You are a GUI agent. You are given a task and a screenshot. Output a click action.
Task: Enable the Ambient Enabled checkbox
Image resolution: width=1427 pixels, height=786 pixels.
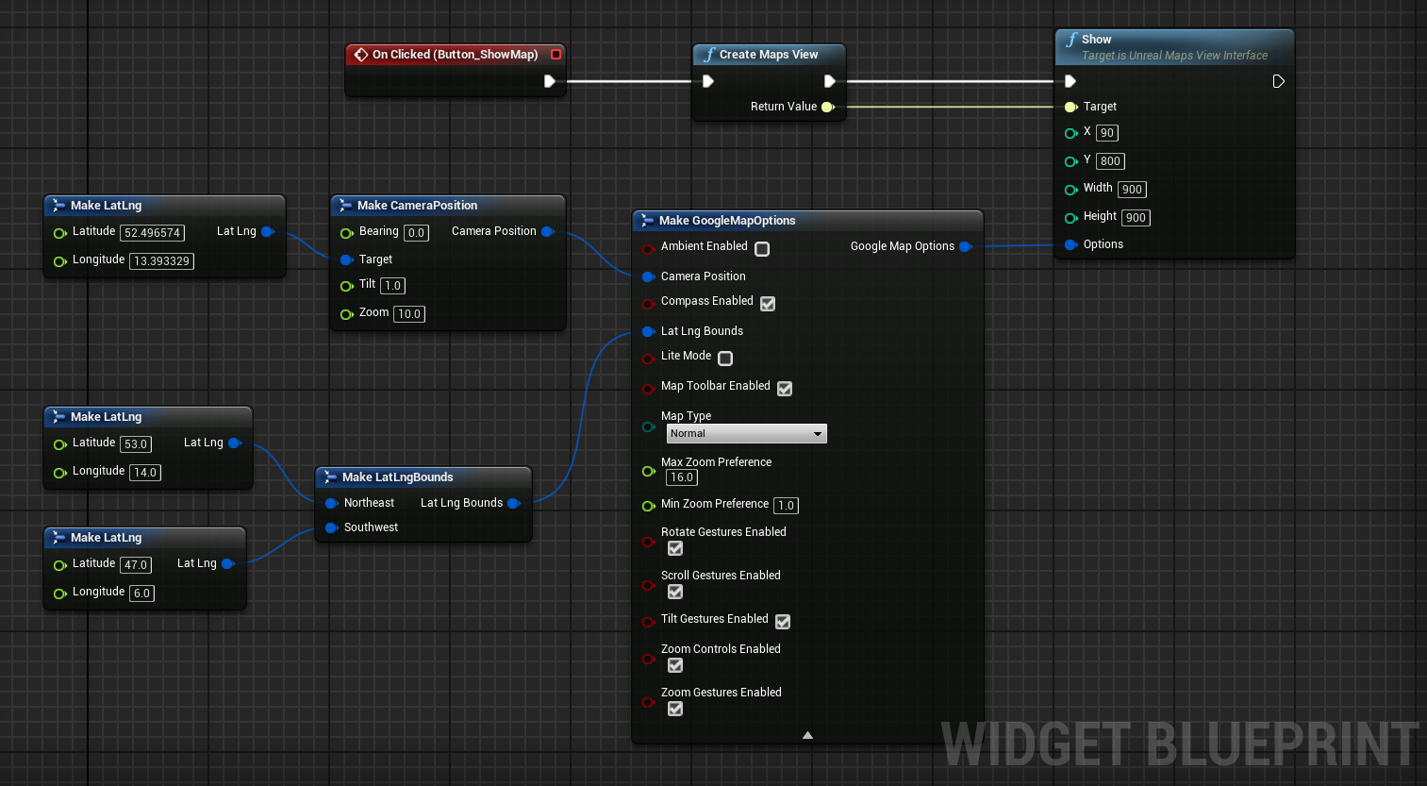click(762, 249)
